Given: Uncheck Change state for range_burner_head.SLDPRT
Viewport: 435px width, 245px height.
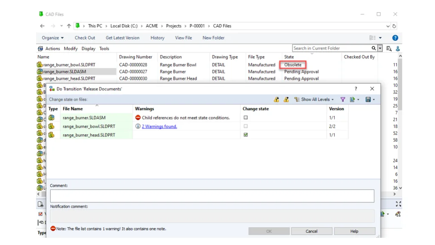Looking at the screenshot, I should click(x=246, y=135).
